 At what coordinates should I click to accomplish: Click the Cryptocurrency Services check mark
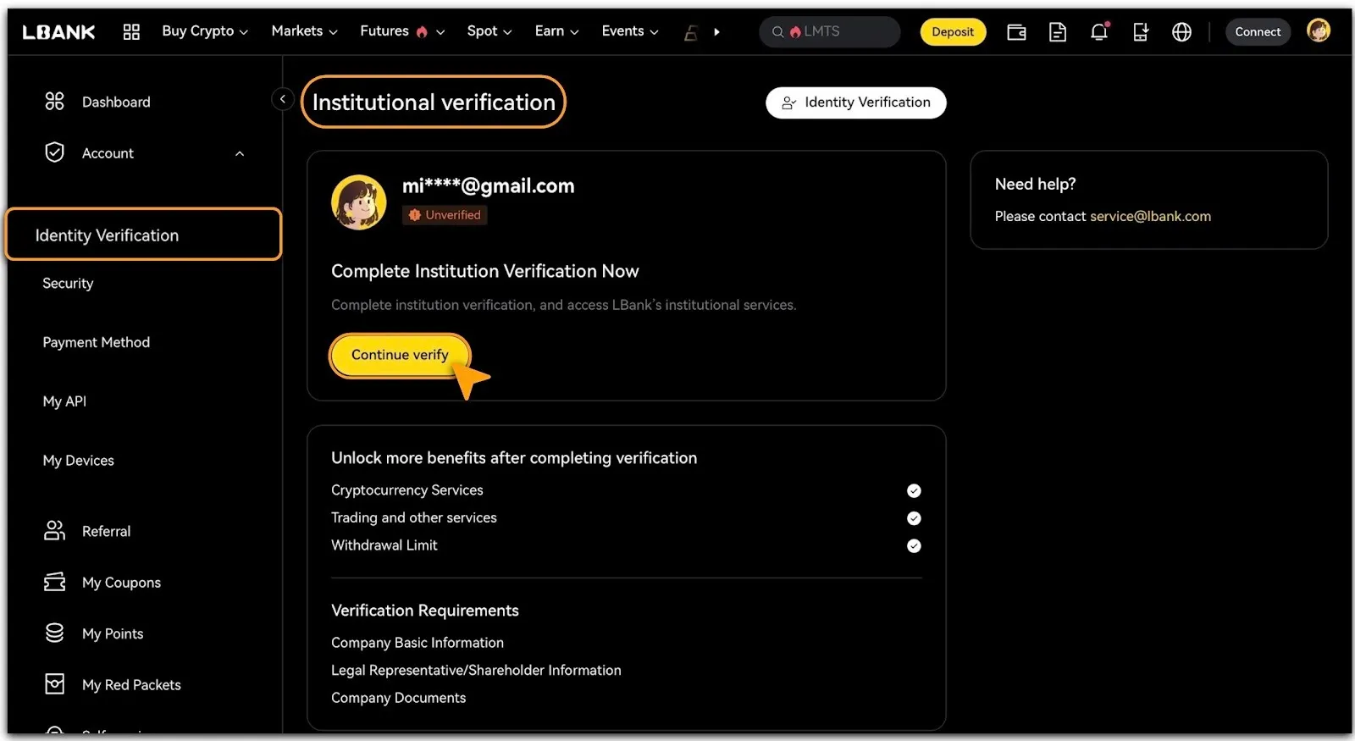914,490
